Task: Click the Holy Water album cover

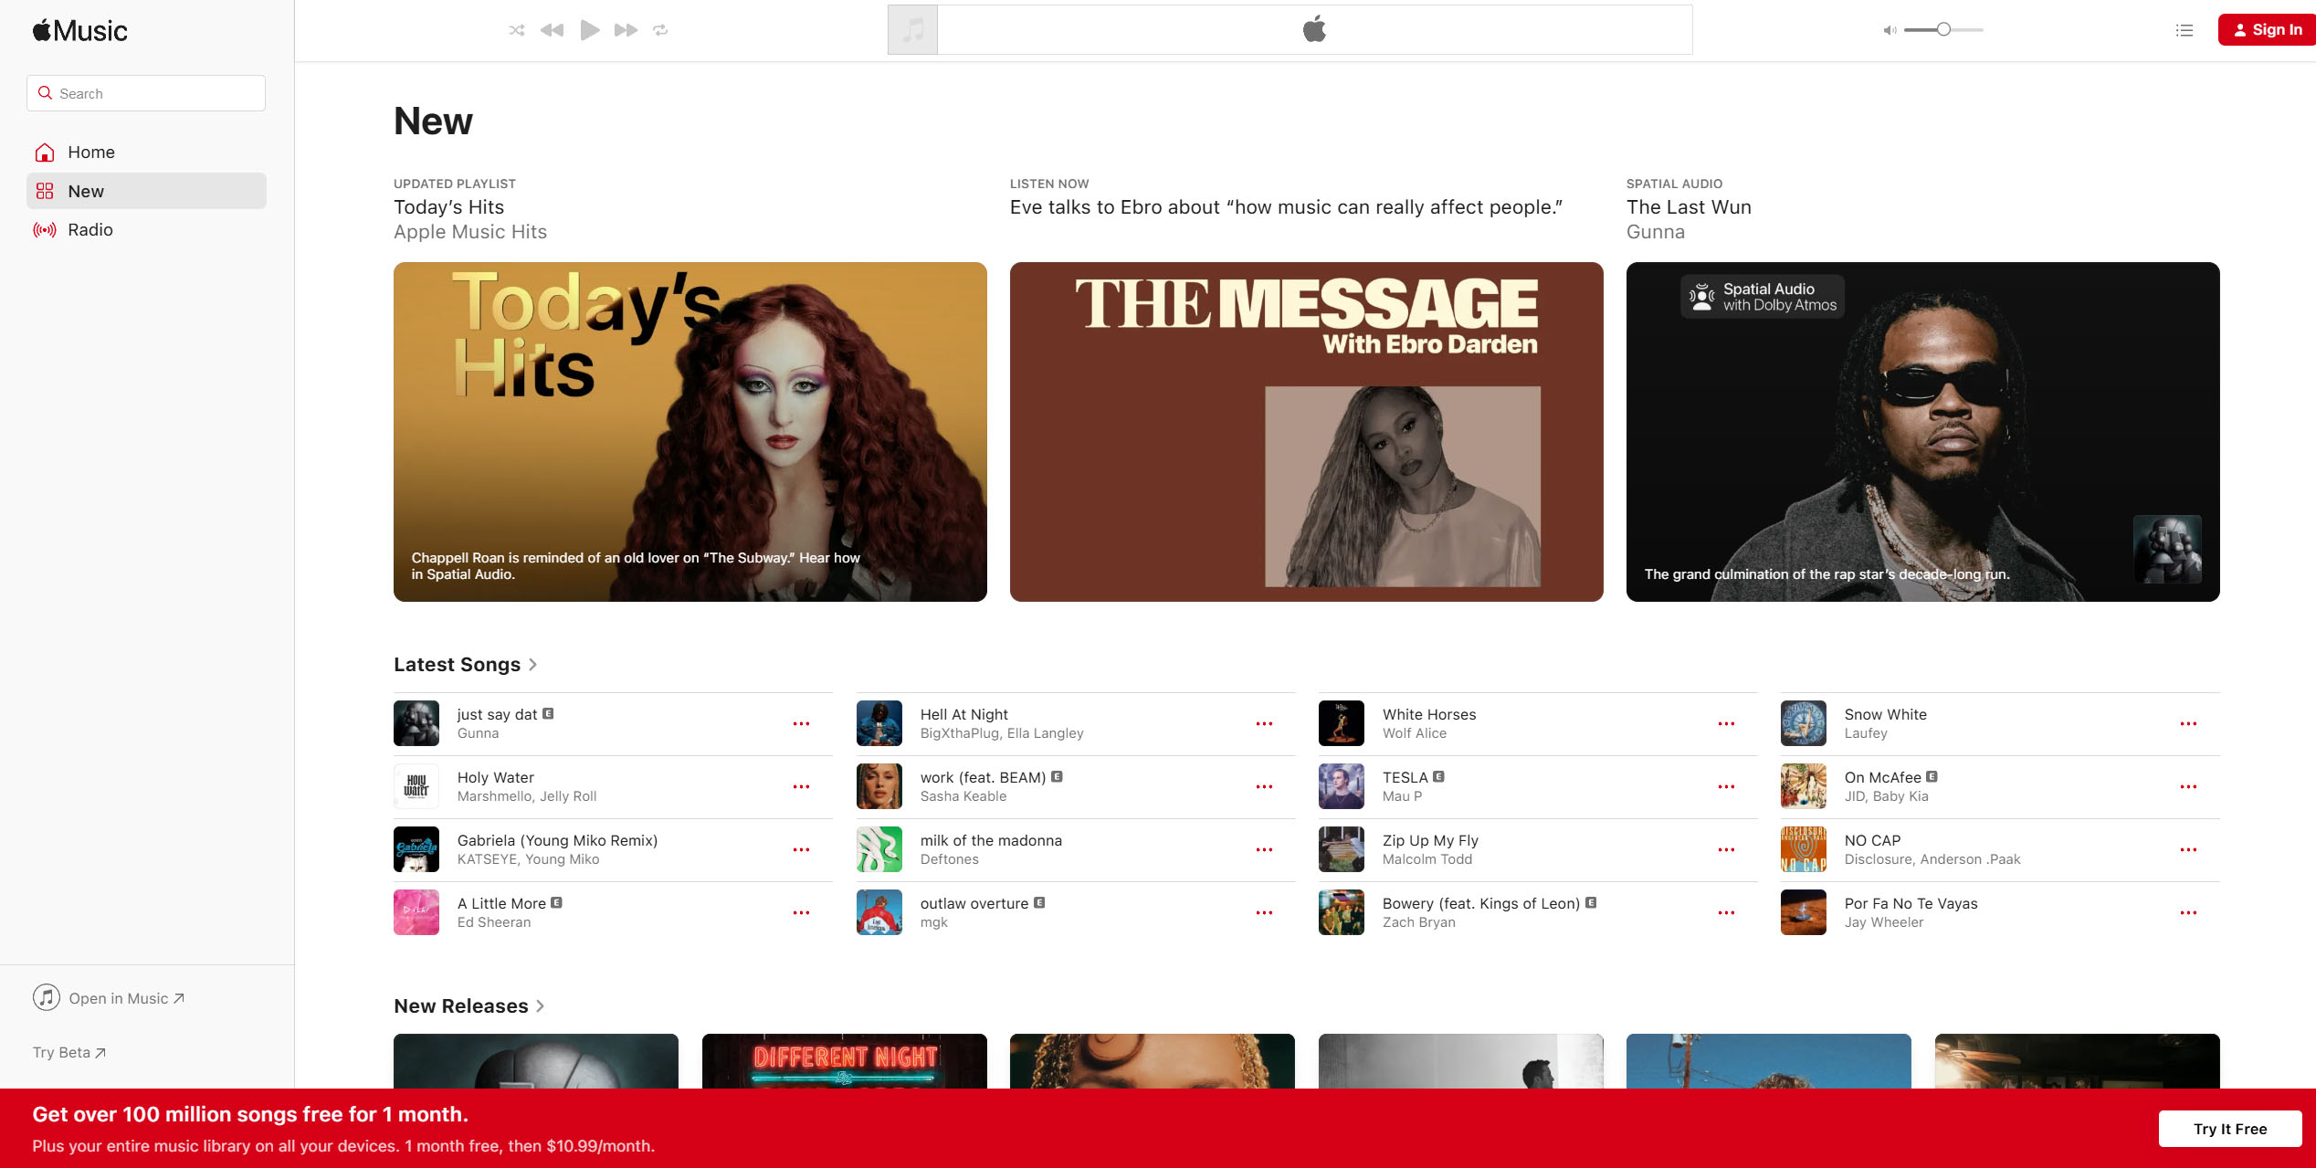Action: (x=416, y=786)
